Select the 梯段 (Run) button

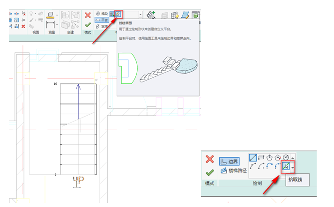pos(102,14)
